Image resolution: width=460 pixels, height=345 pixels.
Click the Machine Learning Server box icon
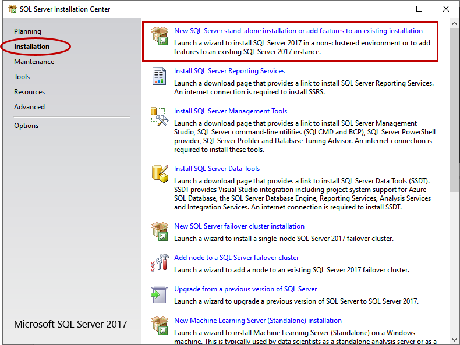point(160,326)
